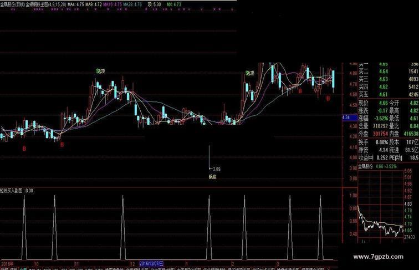Click the 买三 bid row price 4.63

384,79
